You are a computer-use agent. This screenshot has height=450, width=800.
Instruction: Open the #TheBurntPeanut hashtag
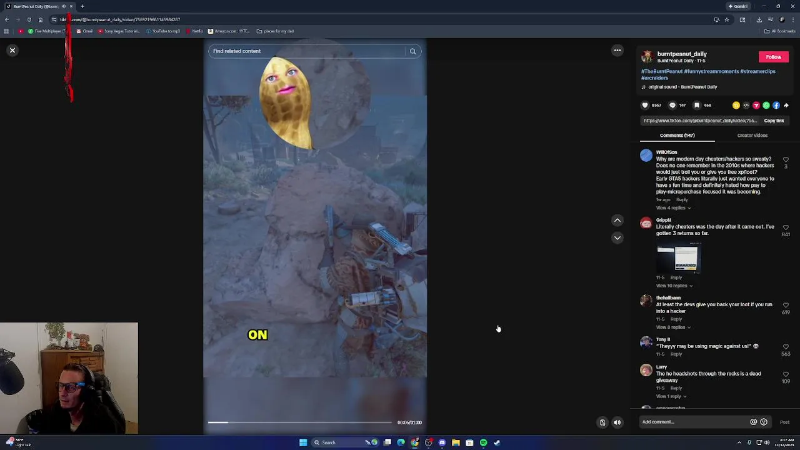click(662, 71)
